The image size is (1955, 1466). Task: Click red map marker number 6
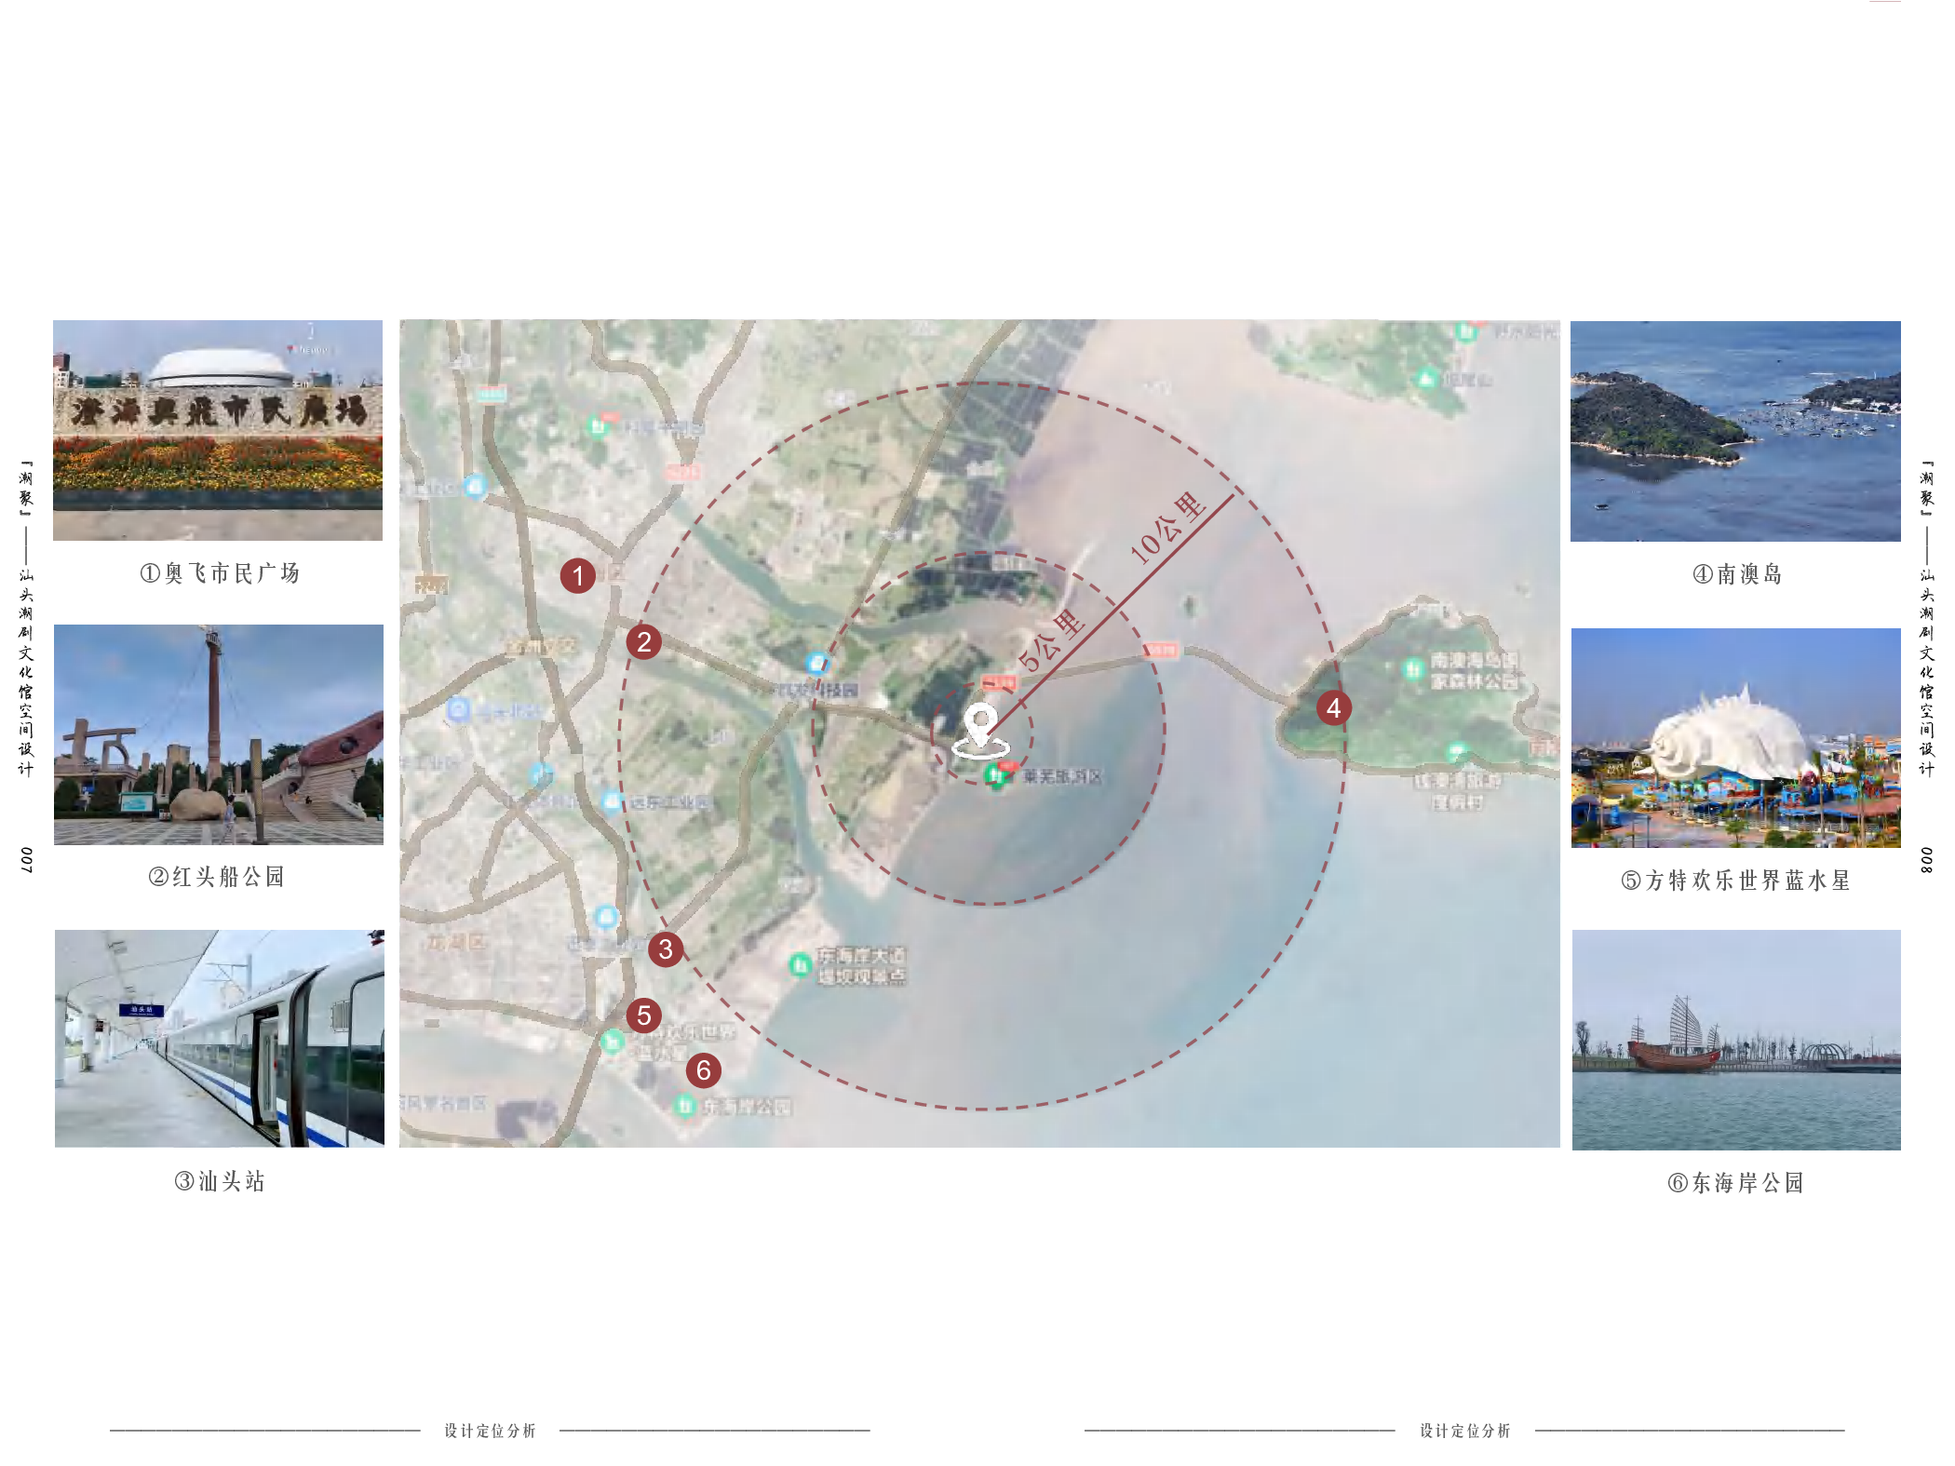point(703,1069)
